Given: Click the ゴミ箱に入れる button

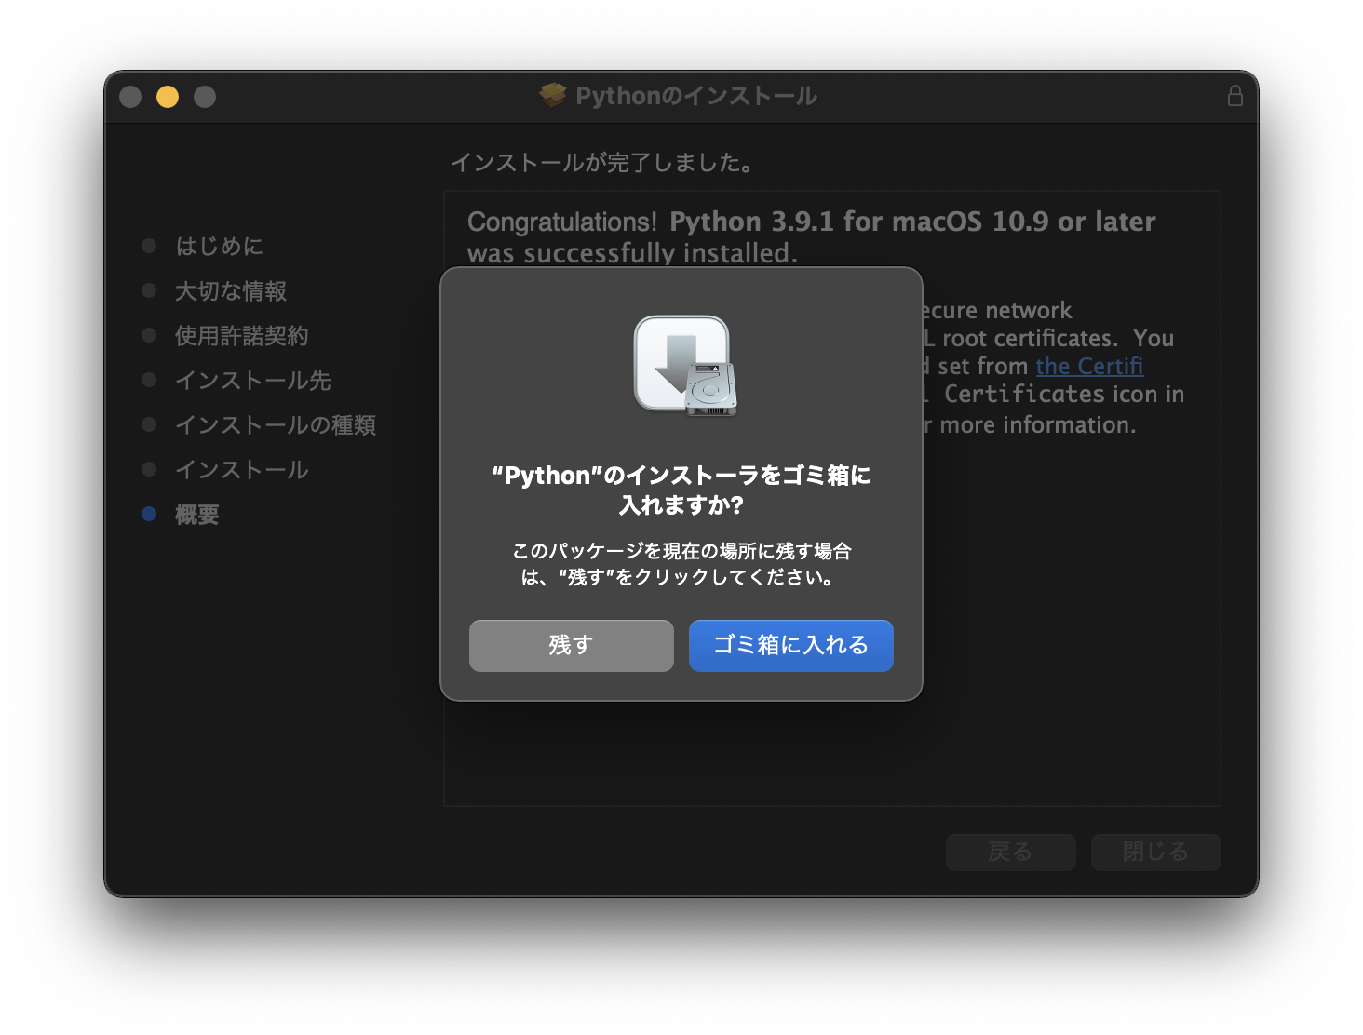Looking at the screenshot, I should [790, 645].
